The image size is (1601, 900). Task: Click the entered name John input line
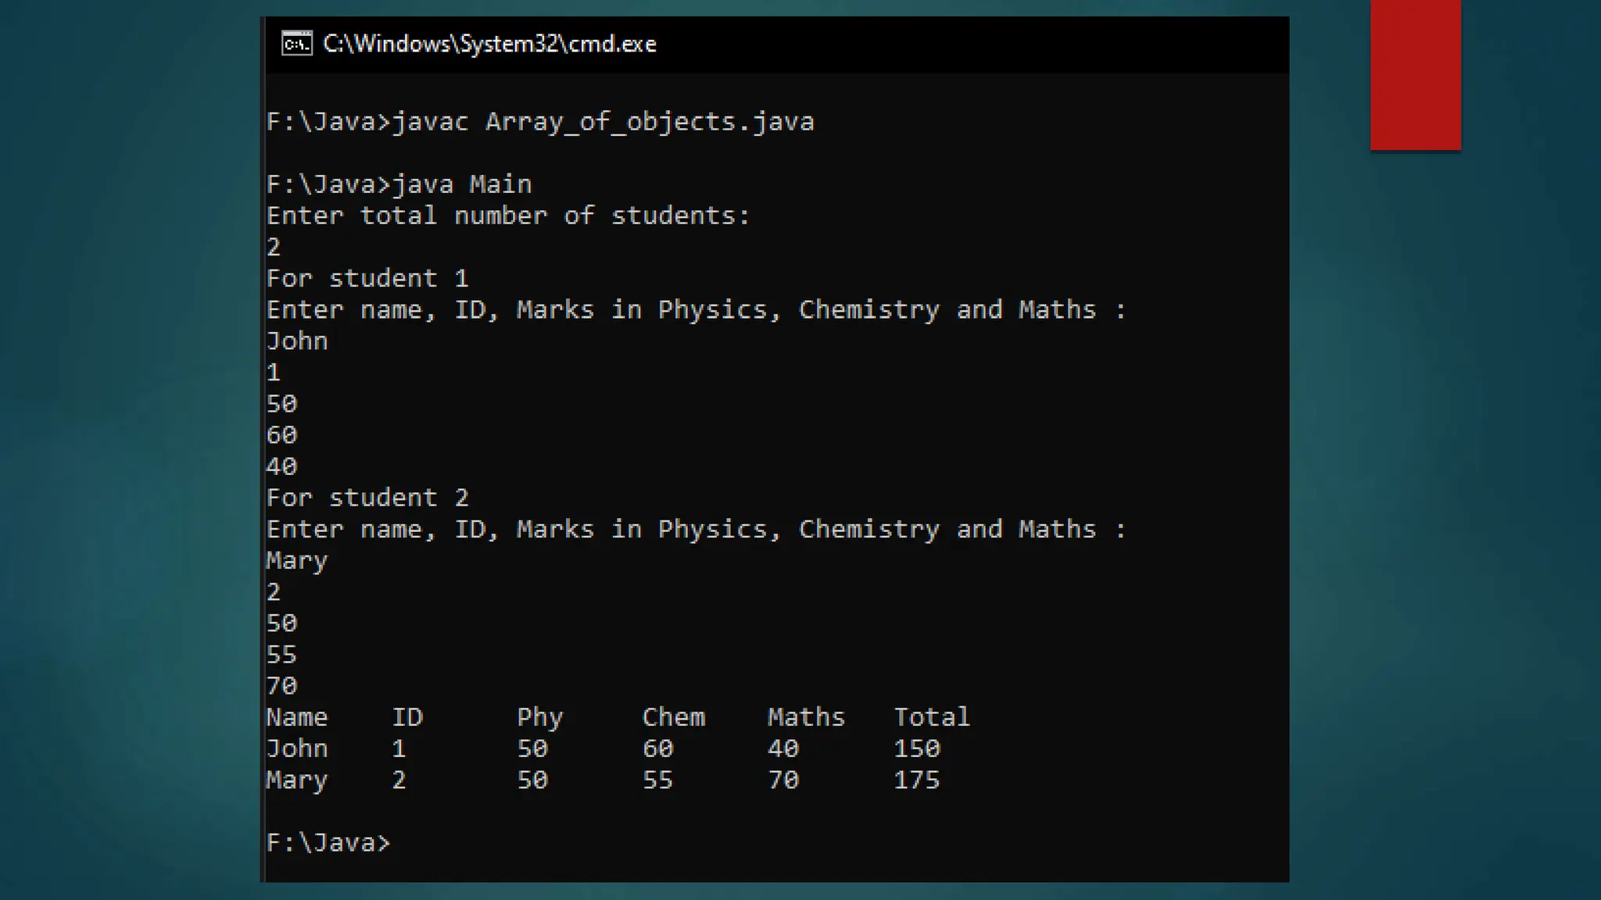pyautogui.click(x=297, y=341)
